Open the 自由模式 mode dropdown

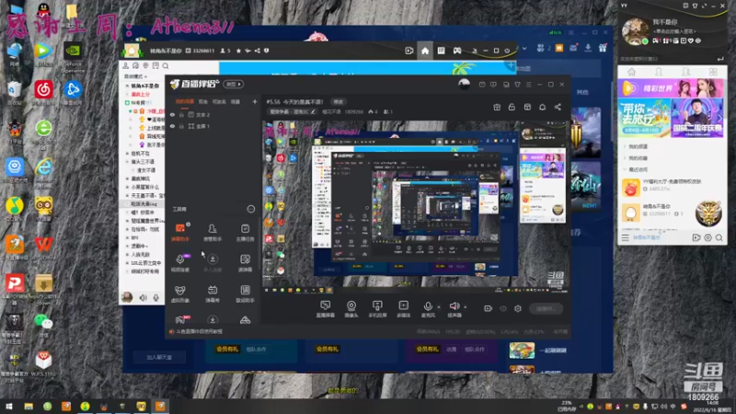click(x=135, y=76)
